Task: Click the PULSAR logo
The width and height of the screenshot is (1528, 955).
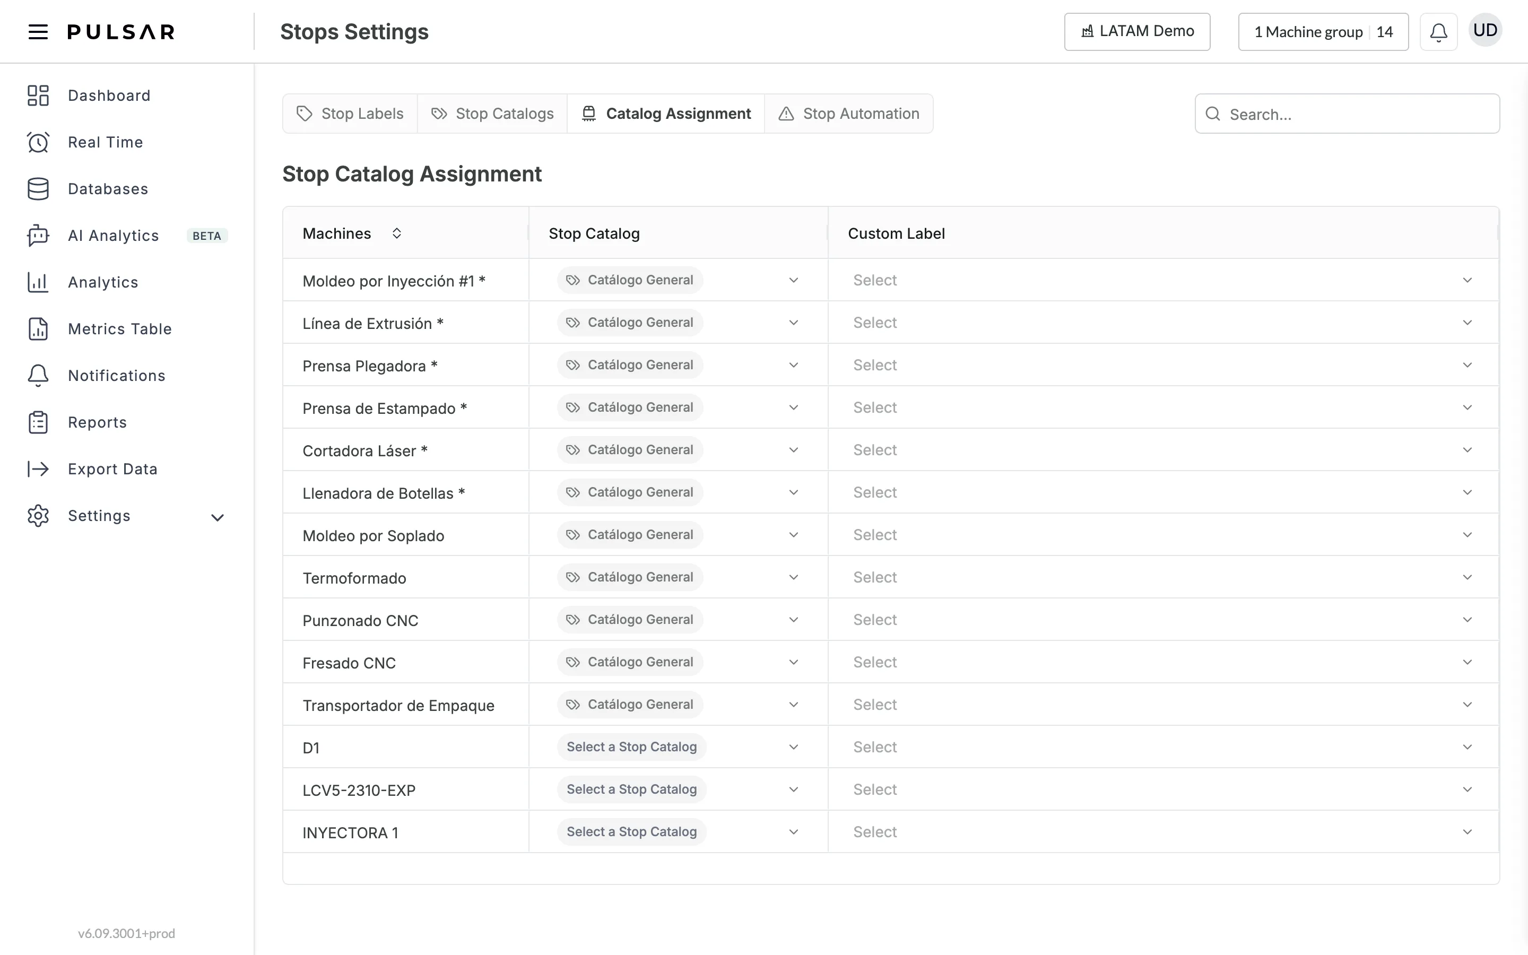Action: coord(120,32)
